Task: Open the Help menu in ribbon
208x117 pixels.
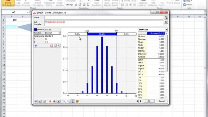Action: click(x=188, y=1)
